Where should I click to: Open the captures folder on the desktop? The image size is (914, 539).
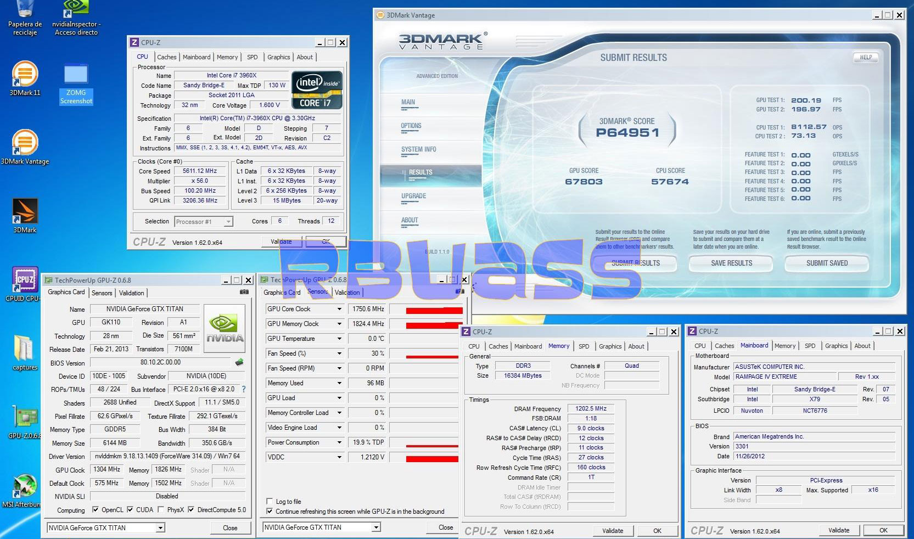[25, 353]
